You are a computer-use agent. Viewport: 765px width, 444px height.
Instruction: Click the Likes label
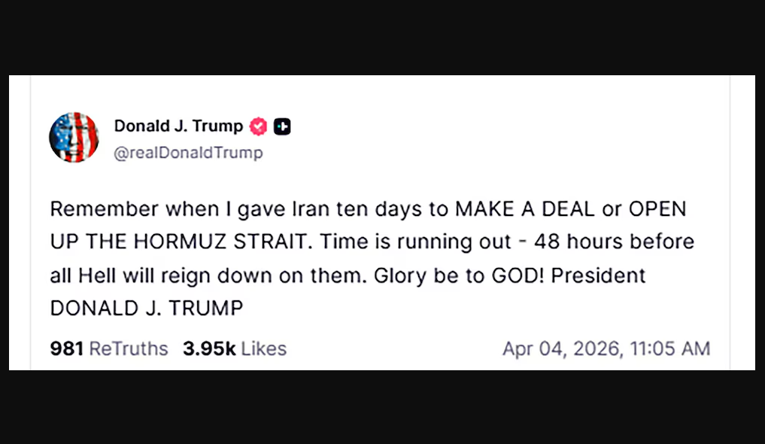coord(264,348)
